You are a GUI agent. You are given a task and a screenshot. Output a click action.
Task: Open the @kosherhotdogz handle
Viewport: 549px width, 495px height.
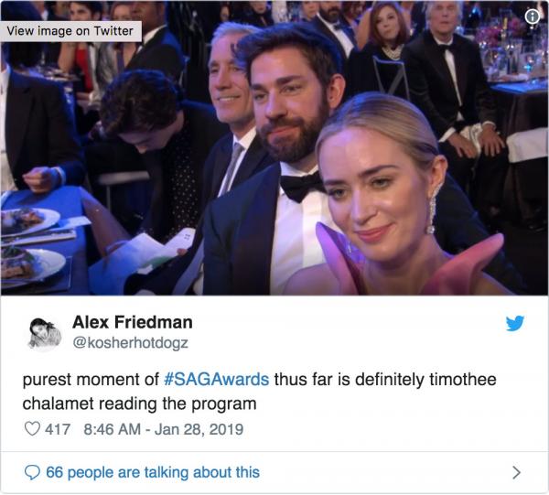coord(130,343)
